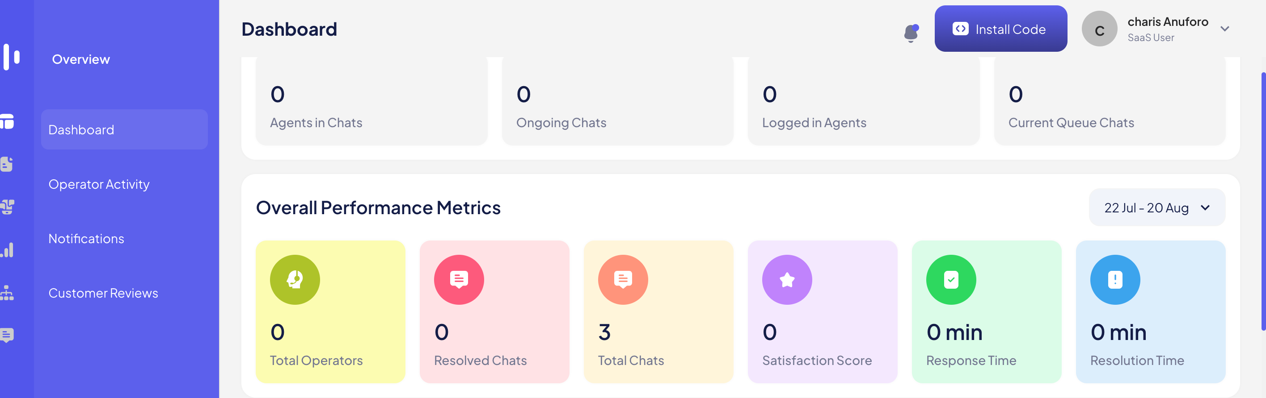Select the org chart sidebar icon
This screenshot has height=398, width=1266.
(x=7, y=293)
